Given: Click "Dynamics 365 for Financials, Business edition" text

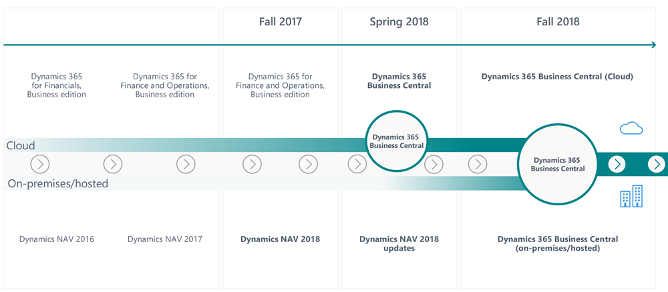Looking at the screenshot, I should point(57,85).
